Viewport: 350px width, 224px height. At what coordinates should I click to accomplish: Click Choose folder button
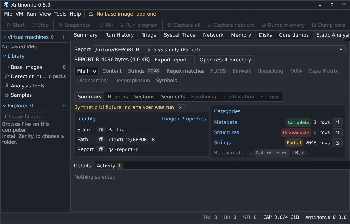click(24, 117)
